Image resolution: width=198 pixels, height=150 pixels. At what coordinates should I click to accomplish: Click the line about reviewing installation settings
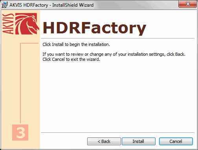[114, 54]
